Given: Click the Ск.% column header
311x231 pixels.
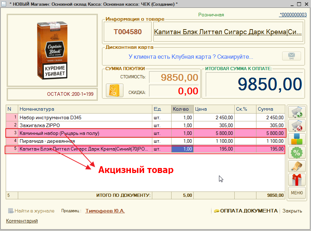Looking at the screenshot, I should click(x=245, y=109).
